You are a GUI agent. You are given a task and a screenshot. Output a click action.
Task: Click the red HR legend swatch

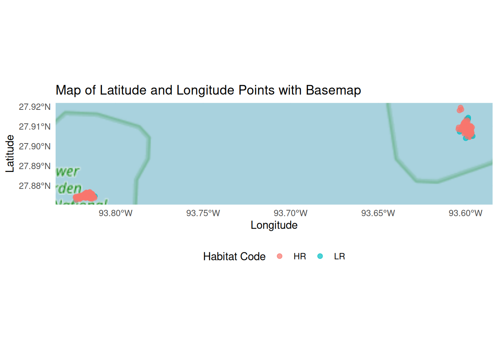point(280,256)
